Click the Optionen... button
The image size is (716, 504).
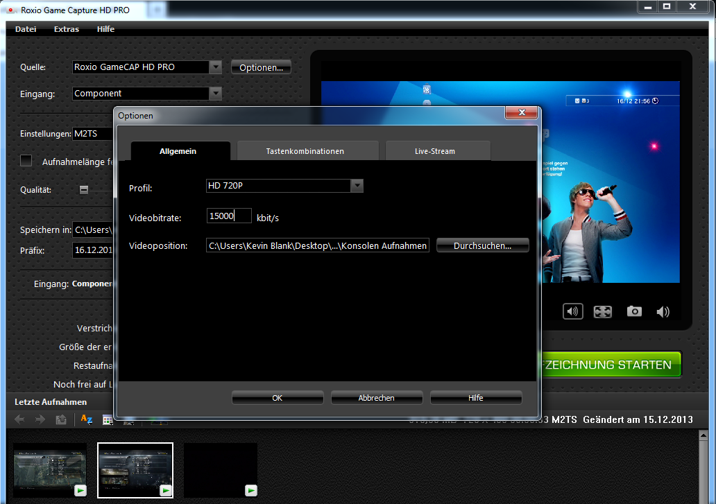click(261, 67)
